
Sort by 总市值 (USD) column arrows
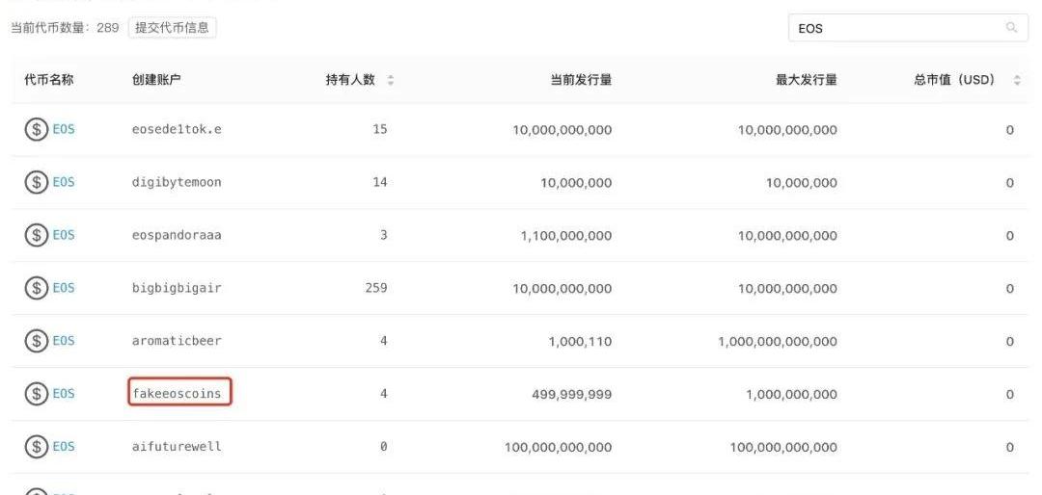point(1017,80)
